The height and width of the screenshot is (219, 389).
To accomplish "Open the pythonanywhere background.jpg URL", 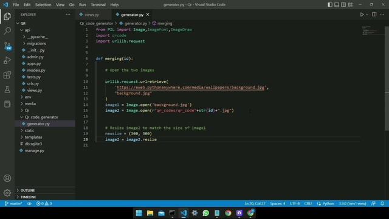I will 190,88.
